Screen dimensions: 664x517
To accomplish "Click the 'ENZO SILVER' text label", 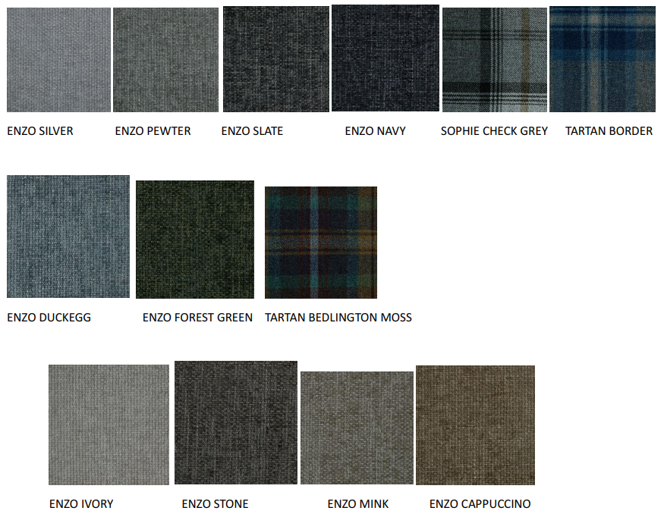I will pos(40,131).
